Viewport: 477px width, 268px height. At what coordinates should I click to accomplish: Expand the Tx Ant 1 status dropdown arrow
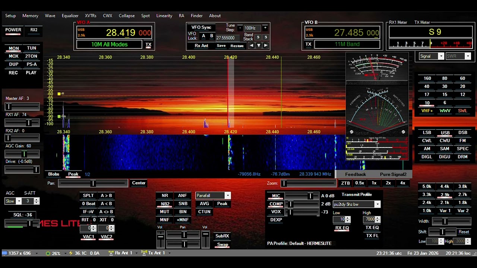tap(169, 253)
